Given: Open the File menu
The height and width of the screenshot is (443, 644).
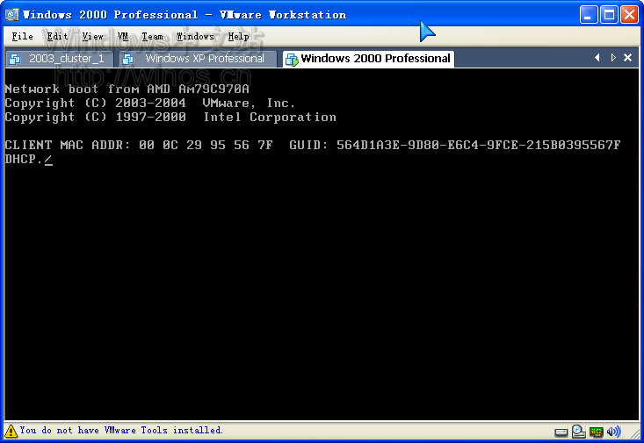Looking at the screenshot, I should coord(22,37).
